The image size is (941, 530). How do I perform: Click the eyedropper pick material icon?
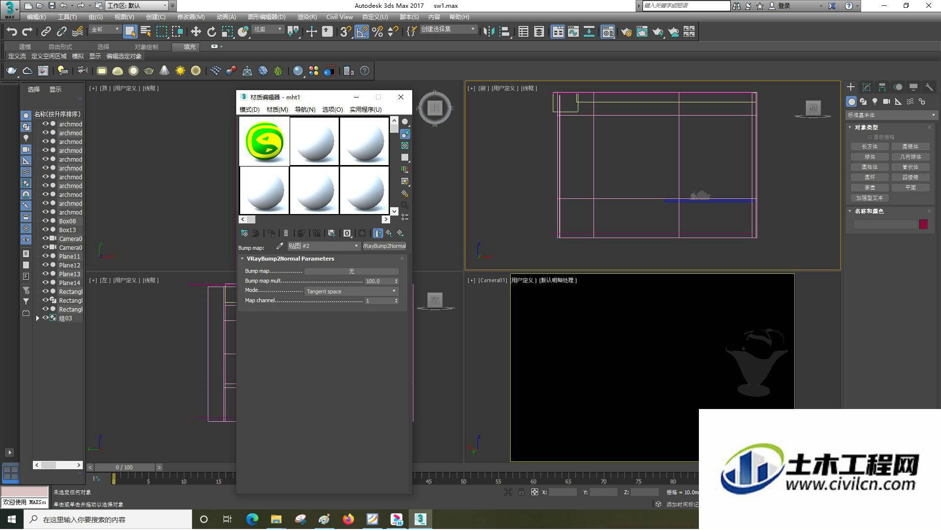280,246
